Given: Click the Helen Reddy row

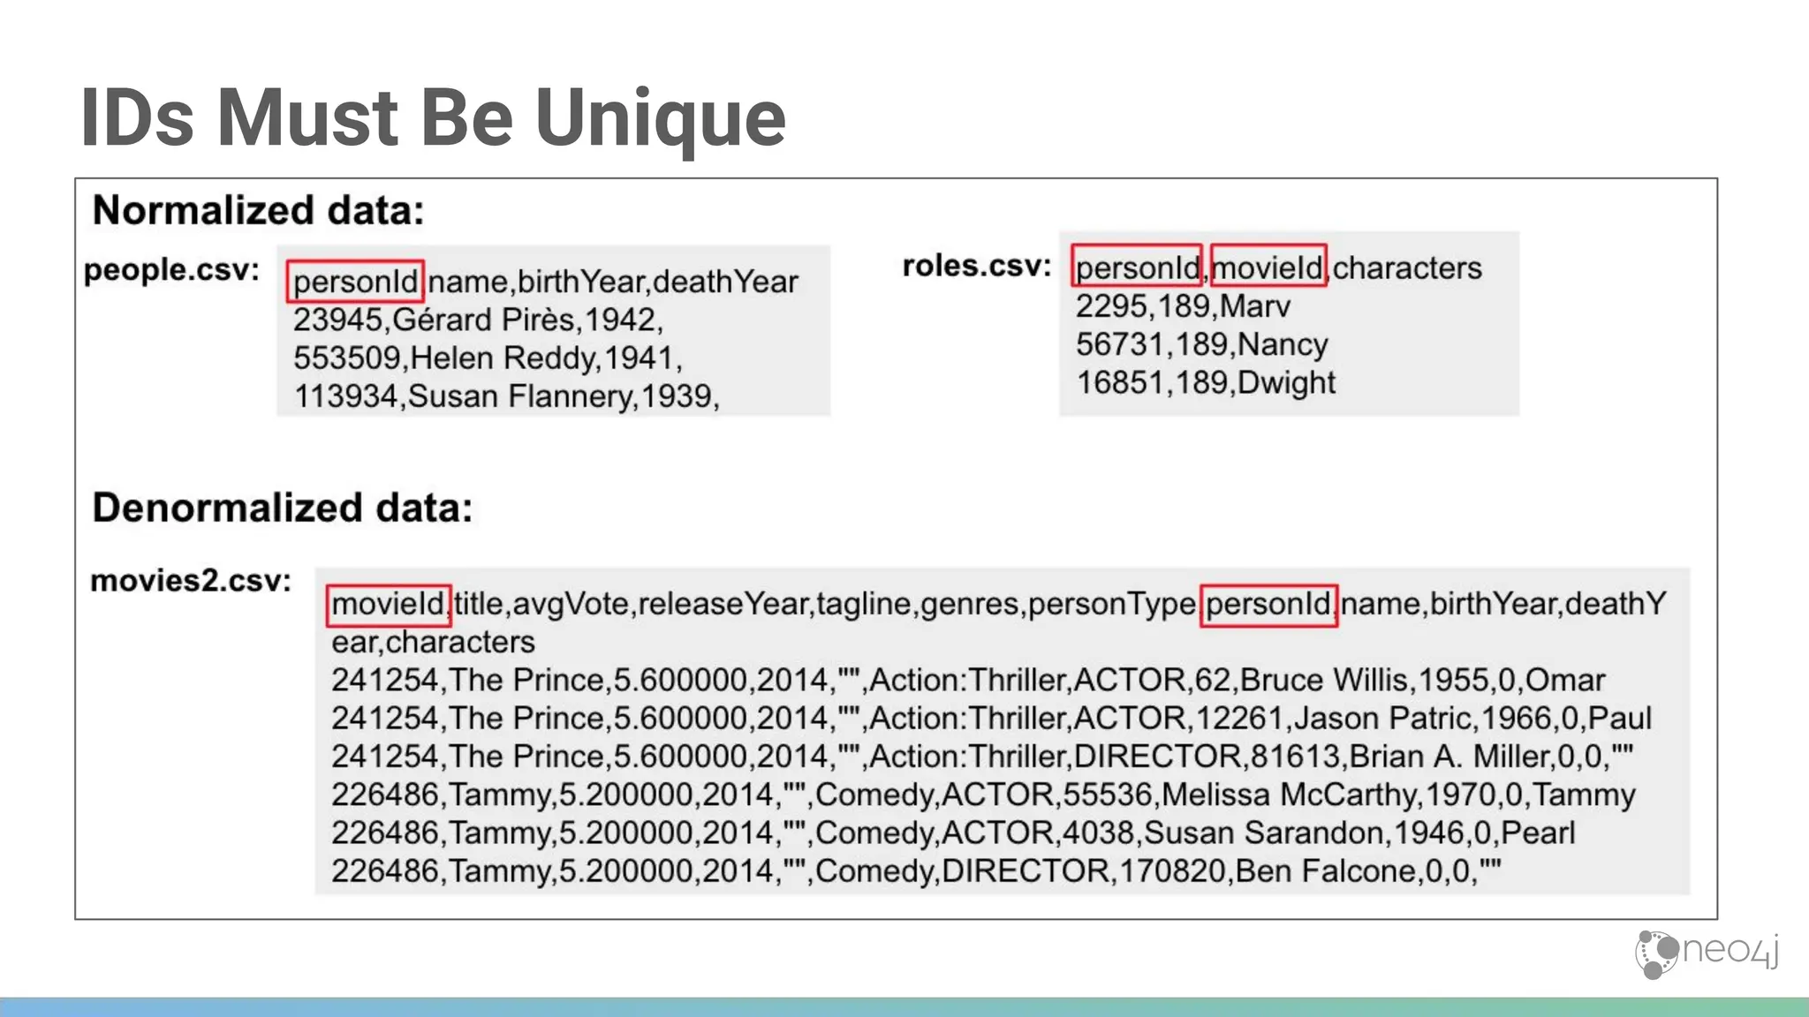Looking at the screenshot, I should point(488,358).
